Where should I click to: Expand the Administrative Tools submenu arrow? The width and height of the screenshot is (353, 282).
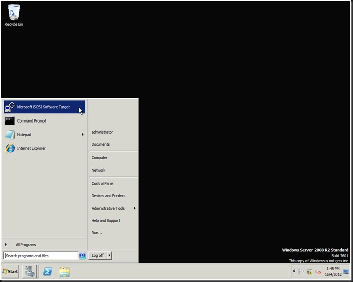tap(135, 208)
